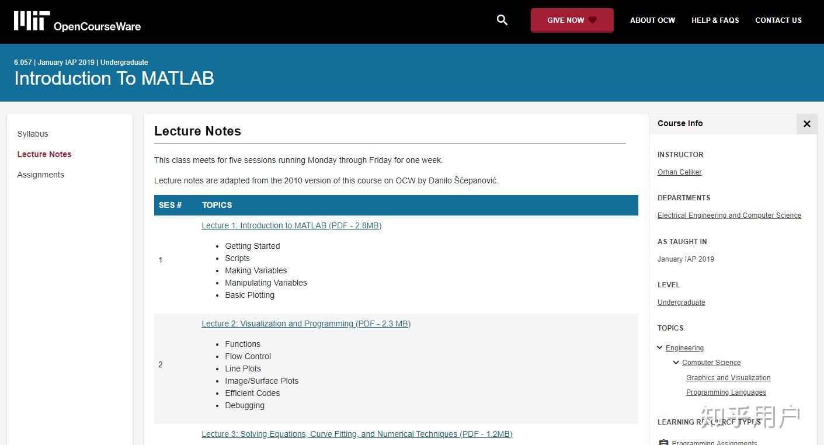Select the Manipulating Variables bullet text
This screenshot has height=445, width=824.
266,283
